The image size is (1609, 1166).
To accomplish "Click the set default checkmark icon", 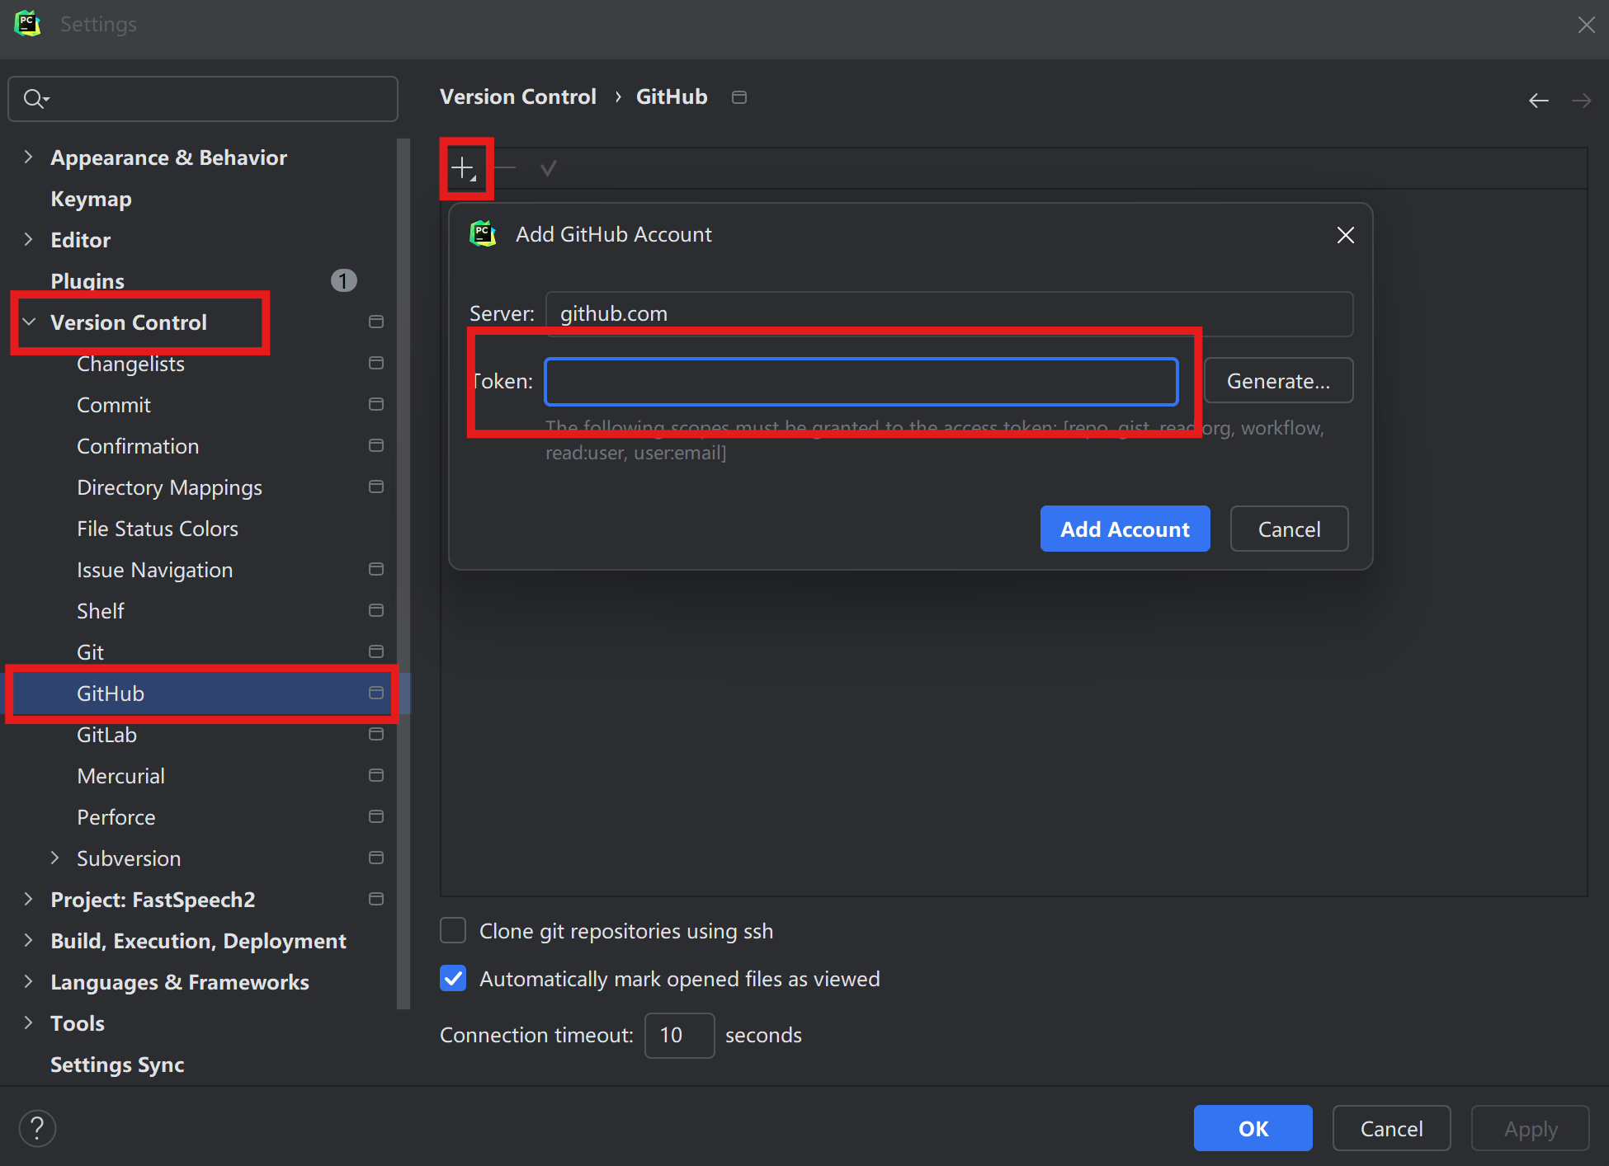I will point(548,169).
